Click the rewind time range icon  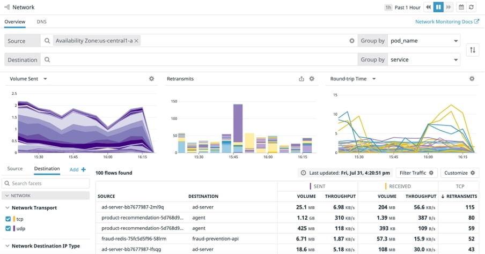428,7
